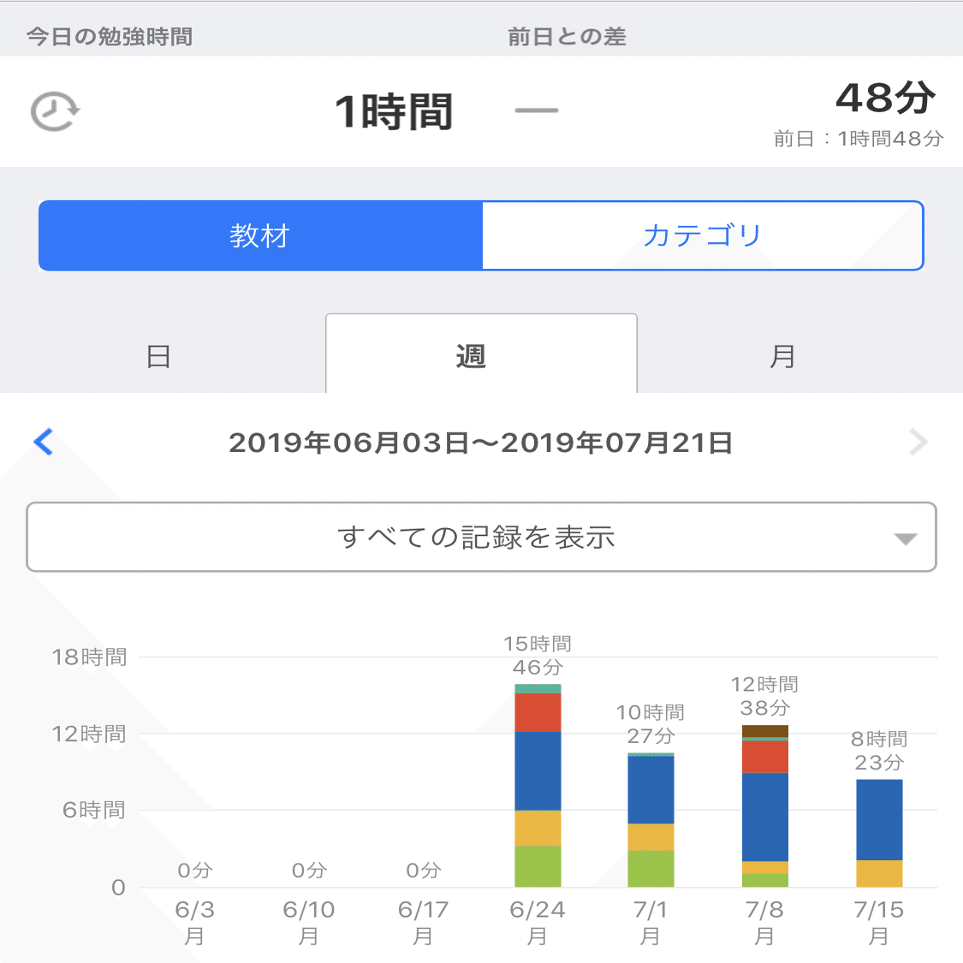Open the record filter dropdown arrow
Viewport: 963px width, 963px height.
[905, 538]
